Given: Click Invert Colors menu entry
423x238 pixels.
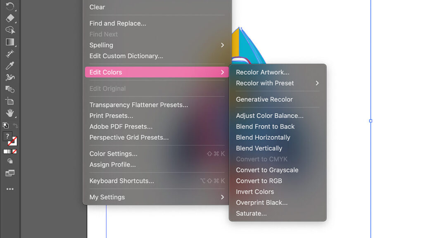Looking at the screenshot, I should 255,192.
